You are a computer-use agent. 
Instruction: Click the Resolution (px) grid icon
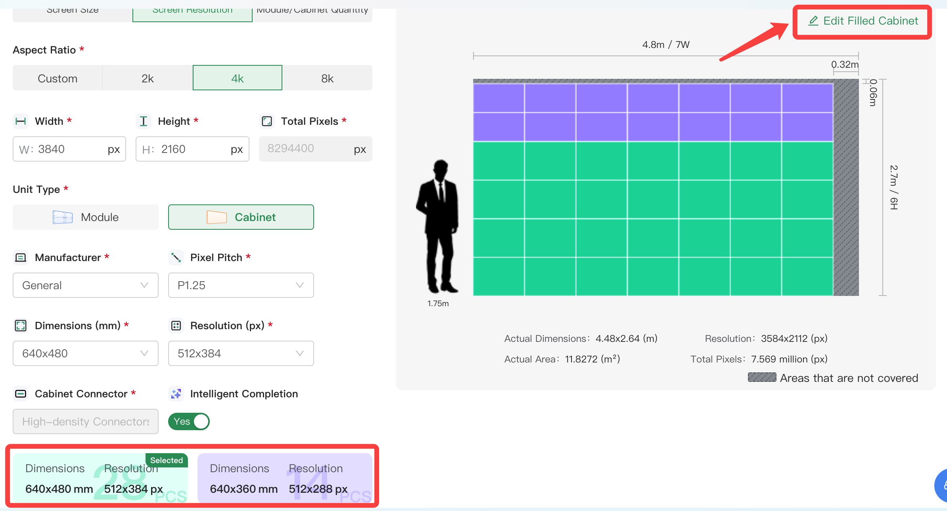[176, 326]
